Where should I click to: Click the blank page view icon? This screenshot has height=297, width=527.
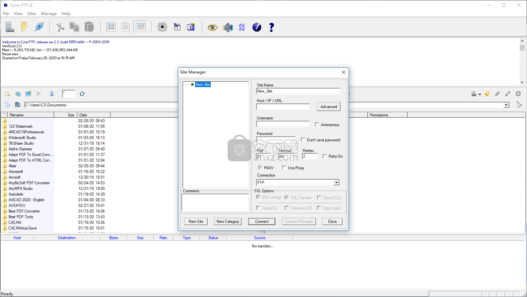(x=126, y=27)
